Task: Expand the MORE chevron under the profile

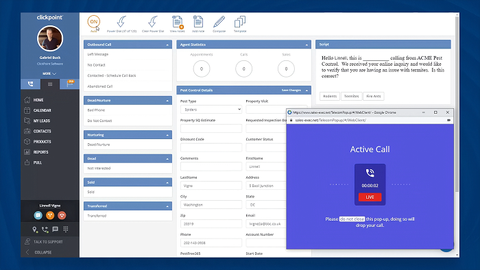Action: click(x=49, y=74)
